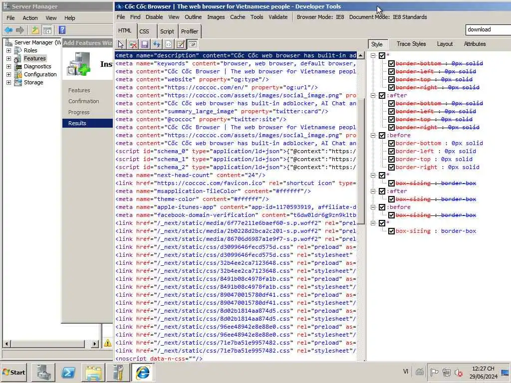This screenshot has width=511, height=383.
Task: Uncheck the active box-sizing : border-box property
Action: click(x=391, y=231)
